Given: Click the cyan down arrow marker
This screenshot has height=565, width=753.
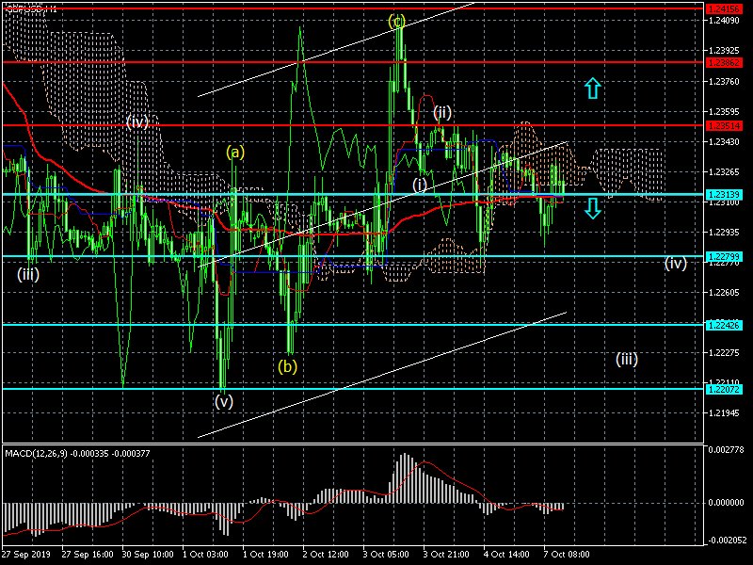Looking at the screenshot, I should tap(592, 207).
